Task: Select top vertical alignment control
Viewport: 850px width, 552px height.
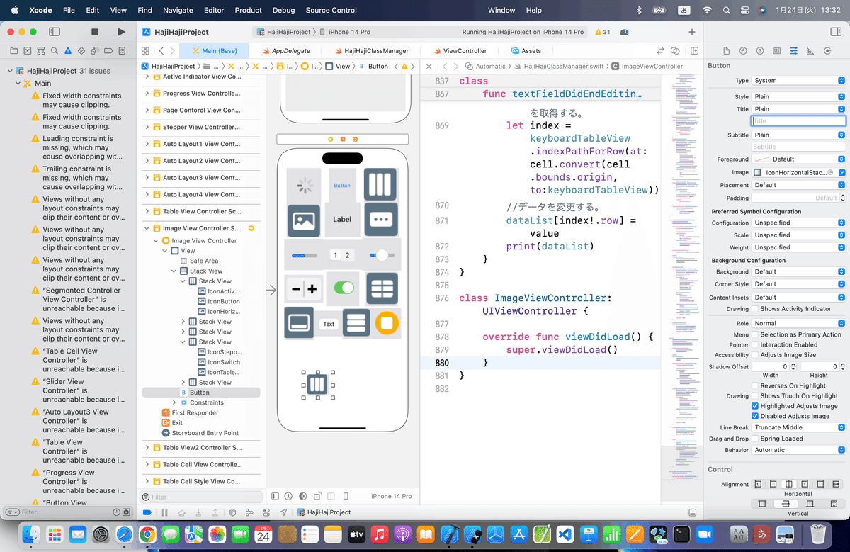Action: [x=762, y=504]
